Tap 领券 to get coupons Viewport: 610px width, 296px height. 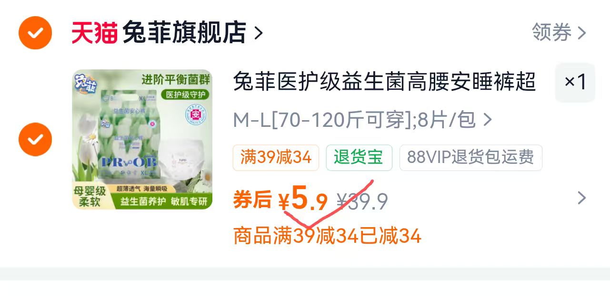[551, 33]
